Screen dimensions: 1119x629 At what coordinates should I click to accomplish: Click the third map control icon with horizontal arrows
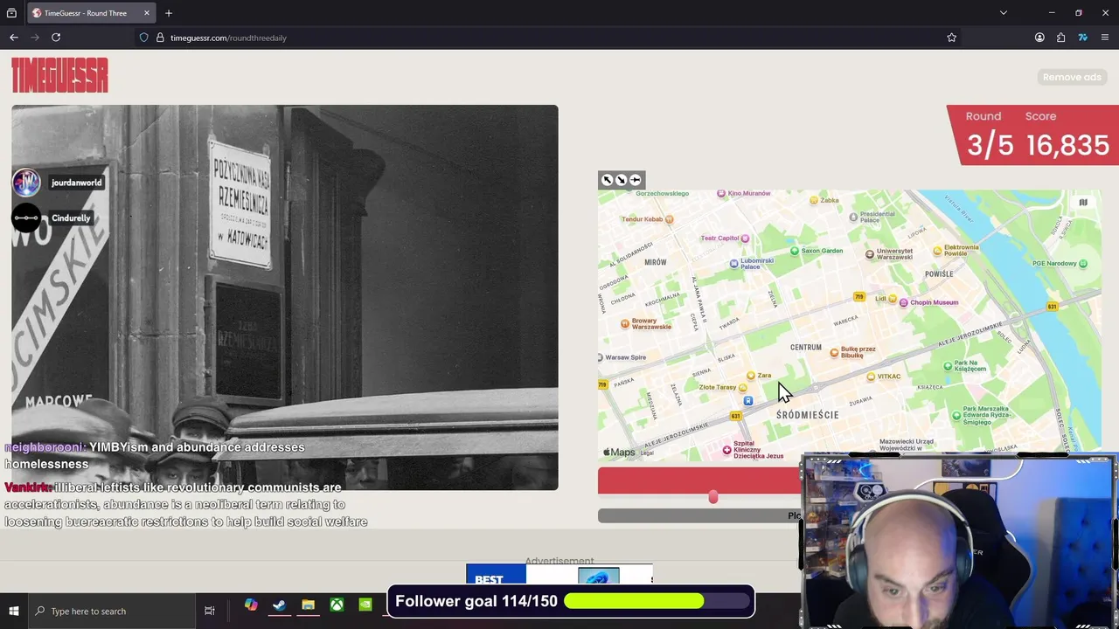pos(635,180)
